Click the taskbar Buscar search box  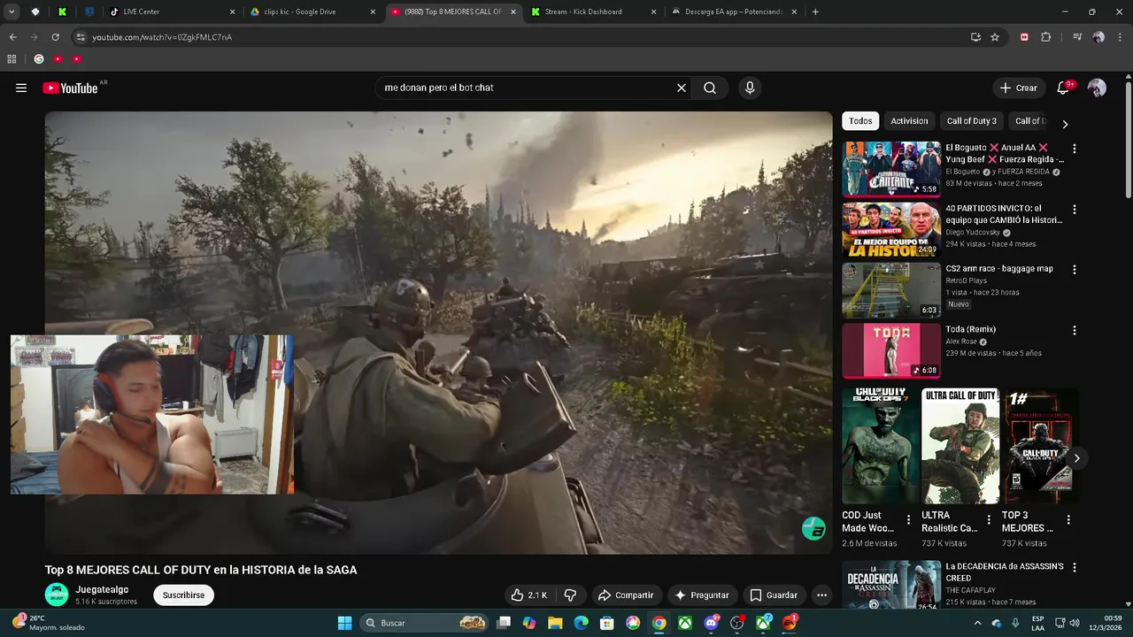click(x=425, y=623)
